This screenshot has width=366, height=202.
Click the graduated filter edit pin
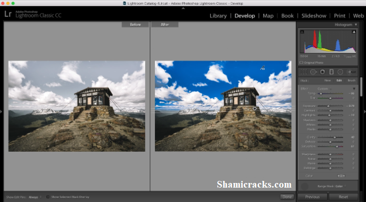click(254, 108)
